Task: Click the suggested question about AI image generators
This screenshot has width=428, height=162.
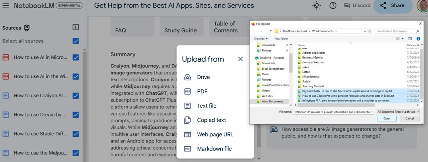Action: [x=342, y=133]
